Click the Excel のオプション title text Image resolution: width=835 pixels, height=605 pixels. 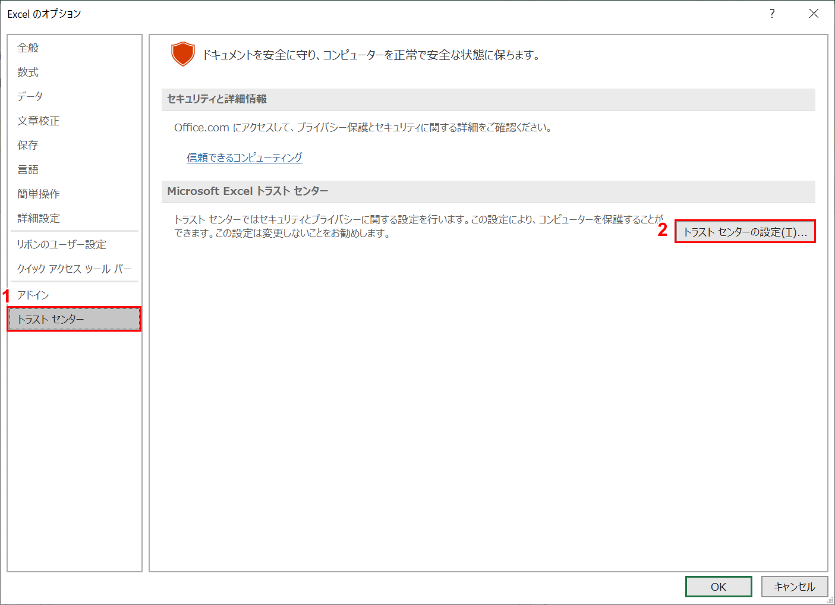(44, 14)
